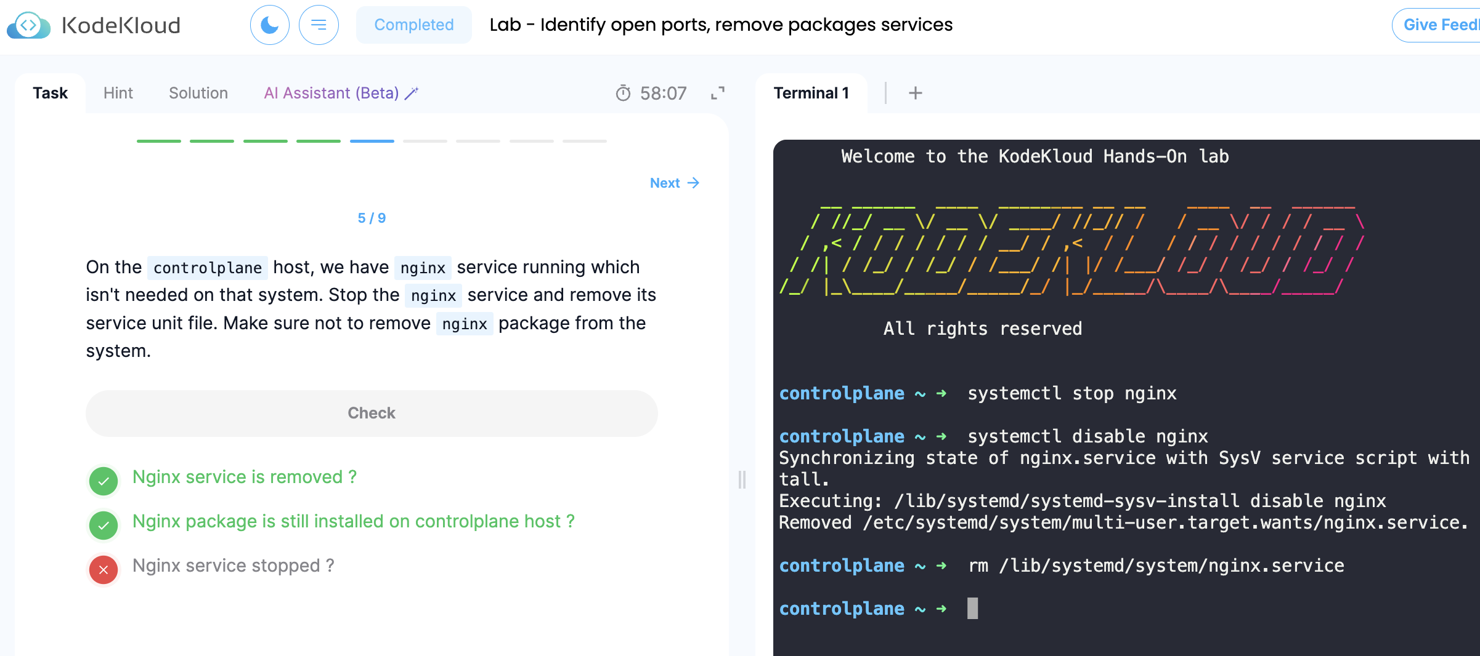Click the Completed status badge
1480x656 pixels.
point(413,25)
